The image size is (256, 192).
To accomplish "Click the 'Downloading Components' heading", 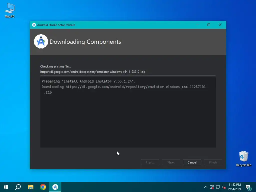I will pyautogui.click(x=85, y=42).
